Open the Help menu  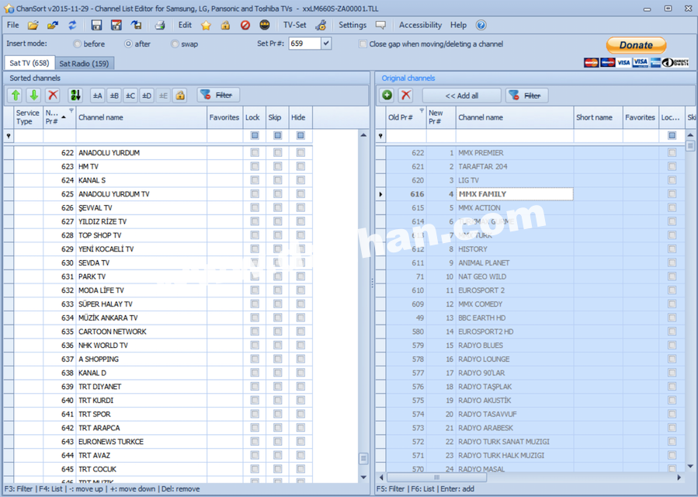(x=458, y=26)
